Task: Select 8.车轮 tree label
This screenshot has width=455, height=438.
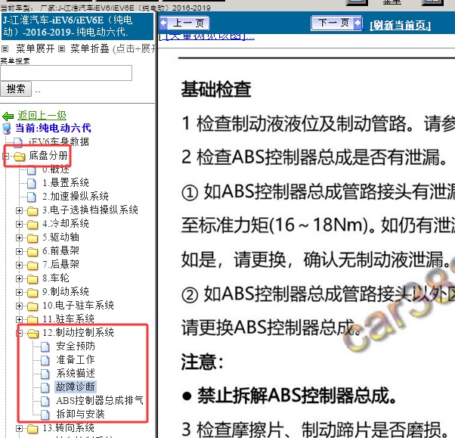Action: click(56, 278)
